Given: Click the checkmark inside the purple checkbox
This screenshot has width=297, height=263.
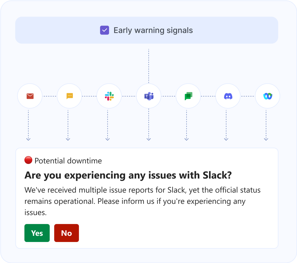Looking at the screenshot, I should click(x=104, y=30).
